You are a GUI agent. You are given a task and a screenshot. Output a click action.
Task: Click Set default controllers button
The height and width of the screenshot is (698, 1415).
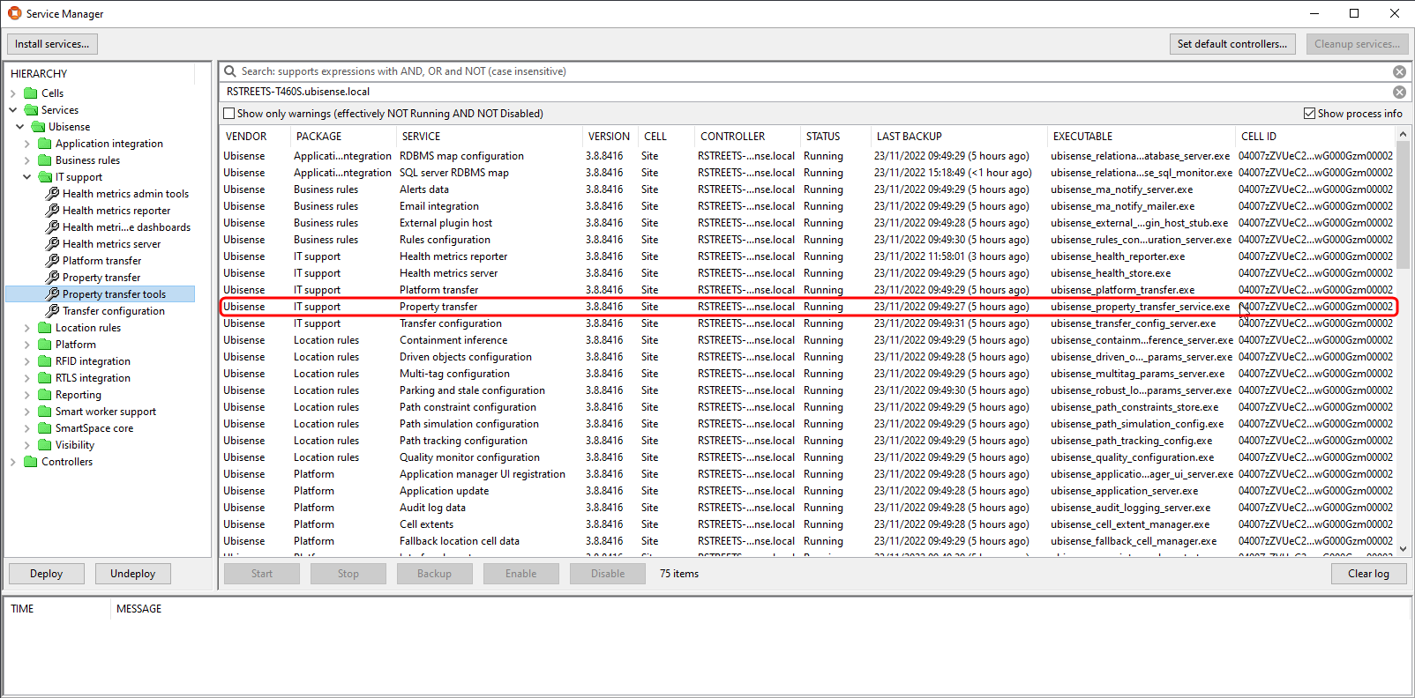(x=1232, y=44)
